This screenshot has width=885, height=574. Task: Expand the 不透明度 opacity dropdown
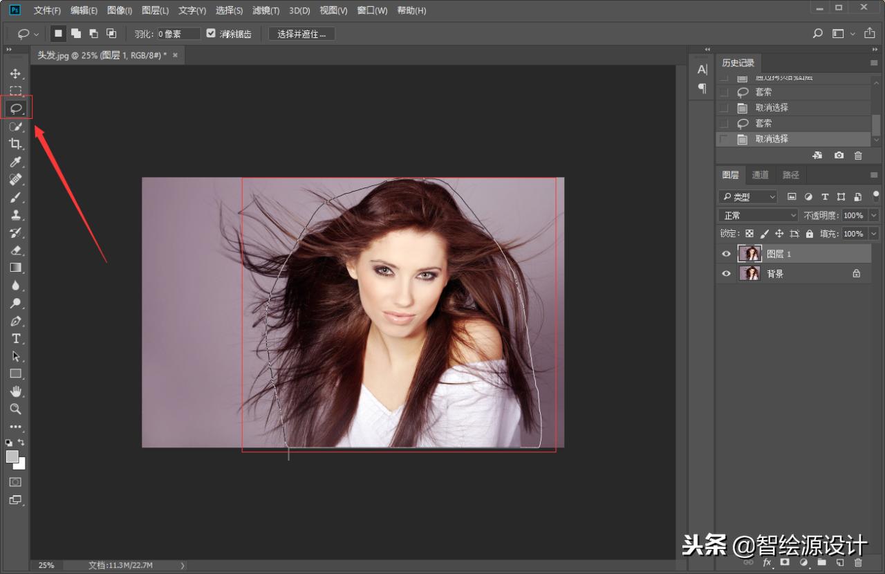point(873,216)
